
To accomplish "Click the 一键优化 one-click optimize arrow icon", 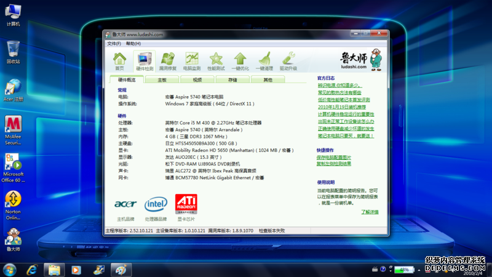I will coord(240,61).
